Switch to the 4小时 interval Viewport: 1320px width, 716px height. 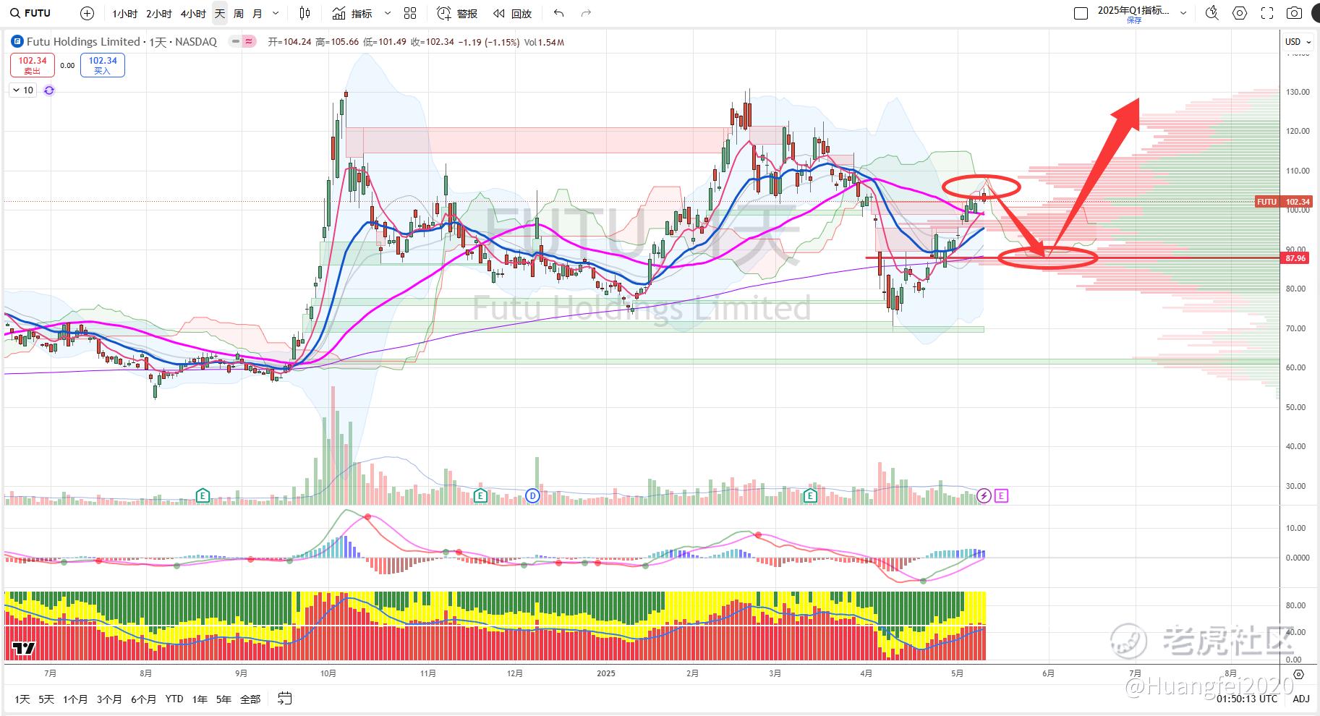coord(193,14)
